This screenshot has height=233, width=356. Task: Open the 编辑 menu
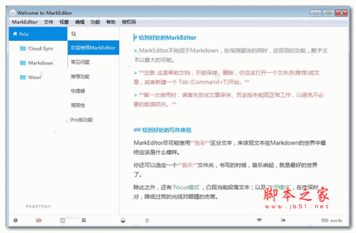click(x=80, y=22)
